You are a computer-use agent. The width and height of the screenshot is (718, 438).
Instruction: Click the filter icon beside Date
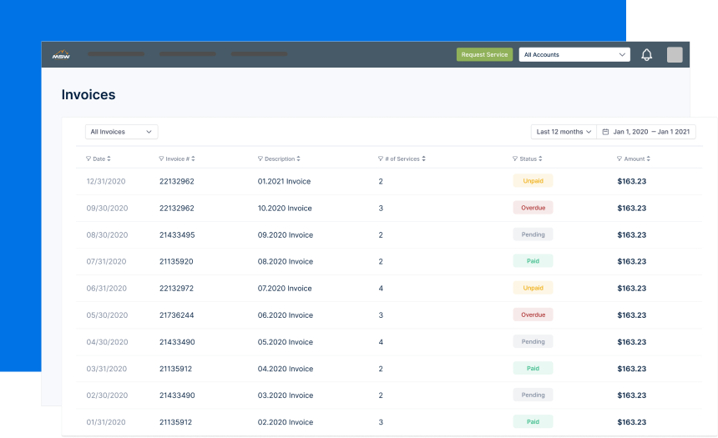pos(88,159)
